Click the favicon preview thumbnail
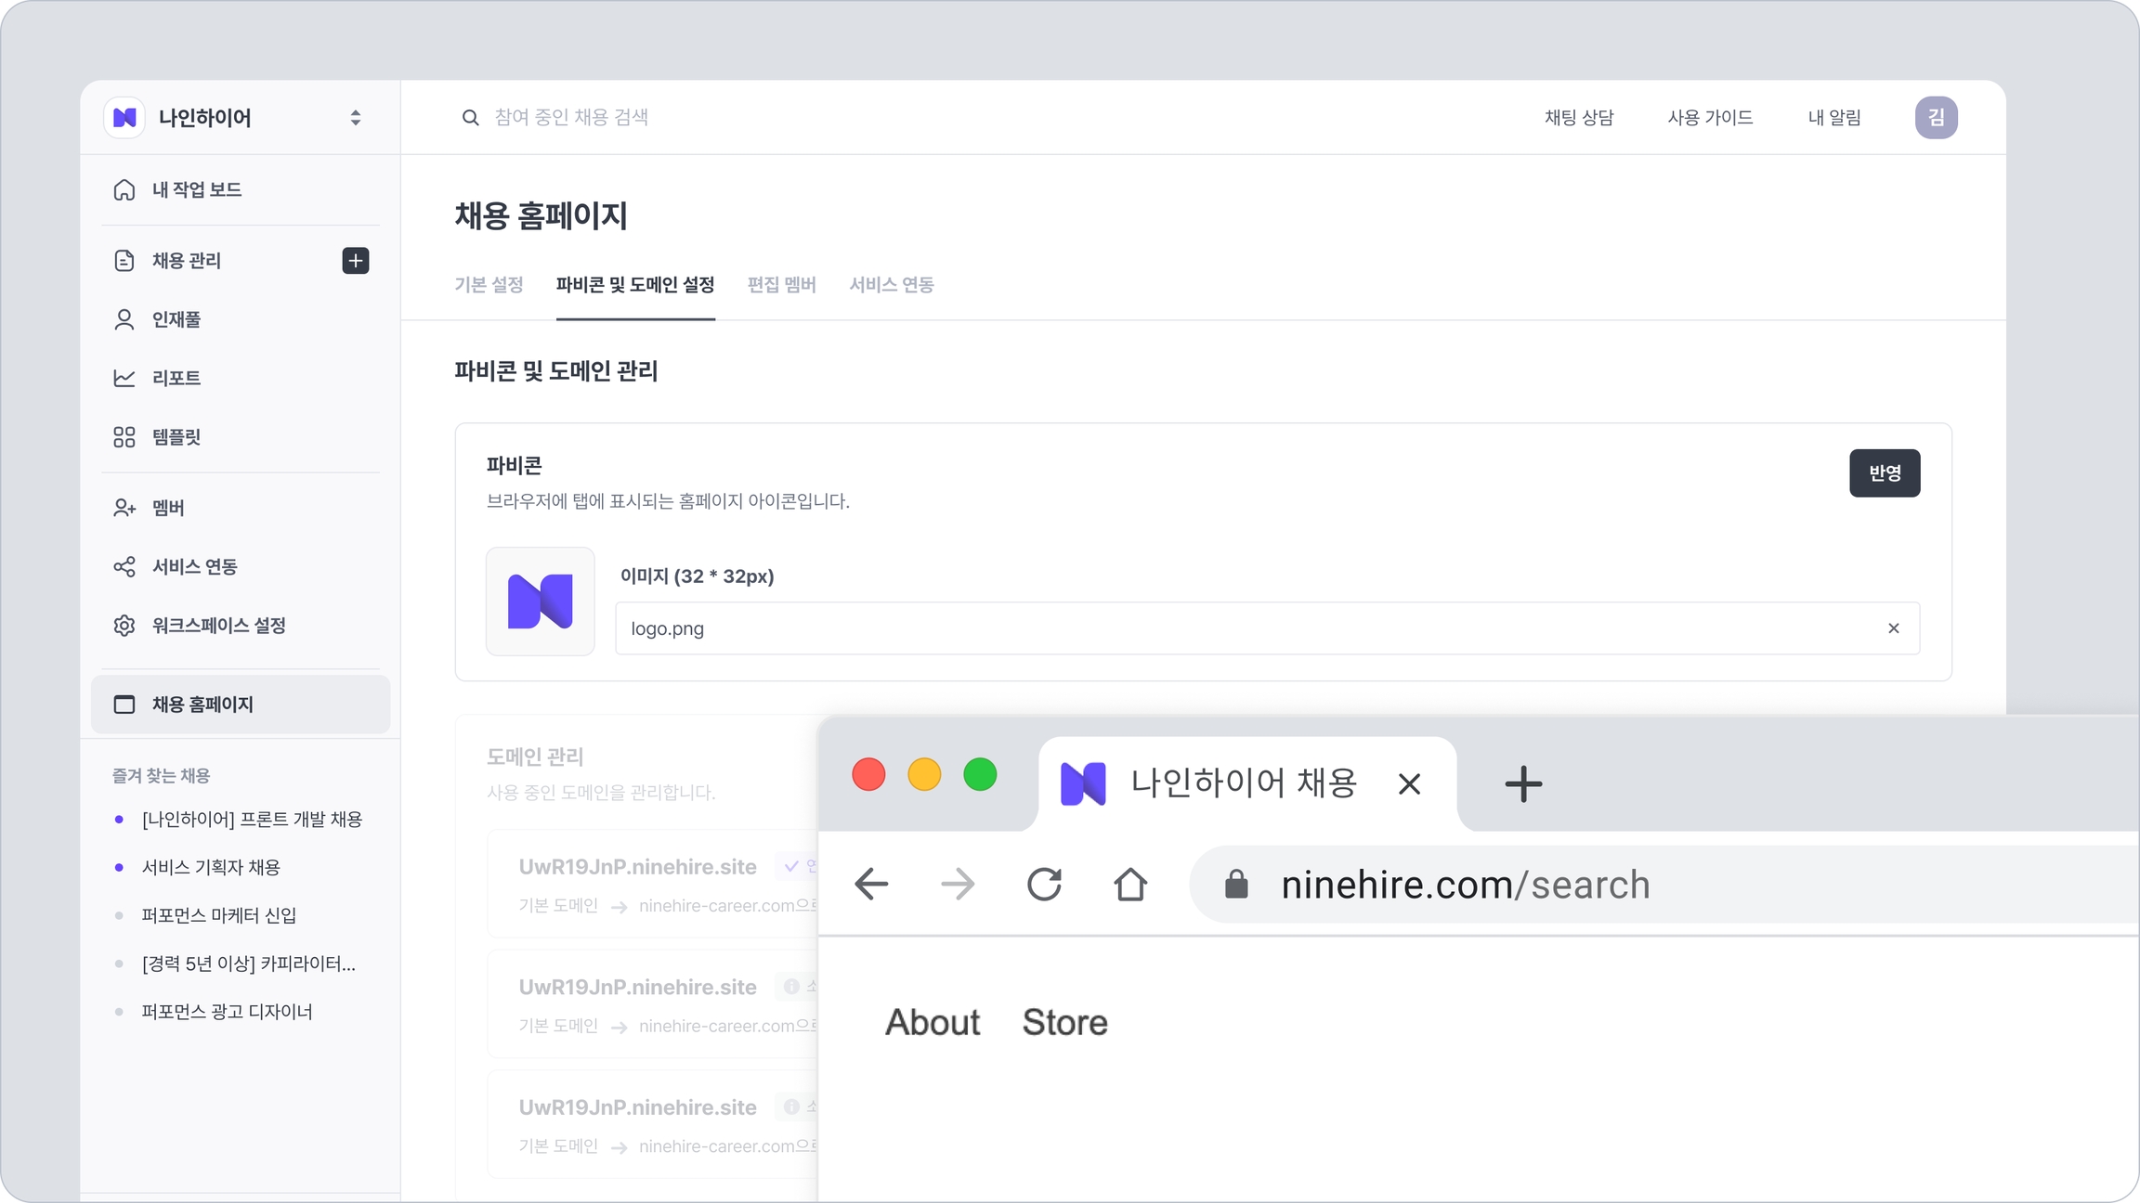Viewport: 2140px width, 1203px height. click(x=541, y=601)
